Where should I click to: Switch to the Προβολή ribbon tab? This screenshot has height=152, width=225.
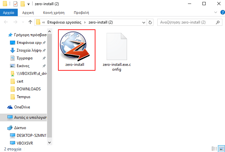point(81,13)
